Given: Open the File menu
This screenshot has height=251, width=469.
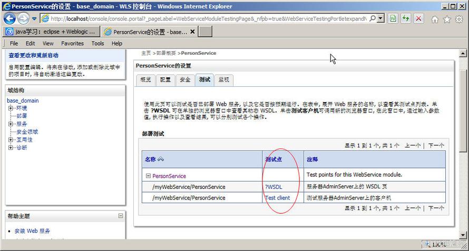Looking at the screenshot, I should click(x=14, y=43).
